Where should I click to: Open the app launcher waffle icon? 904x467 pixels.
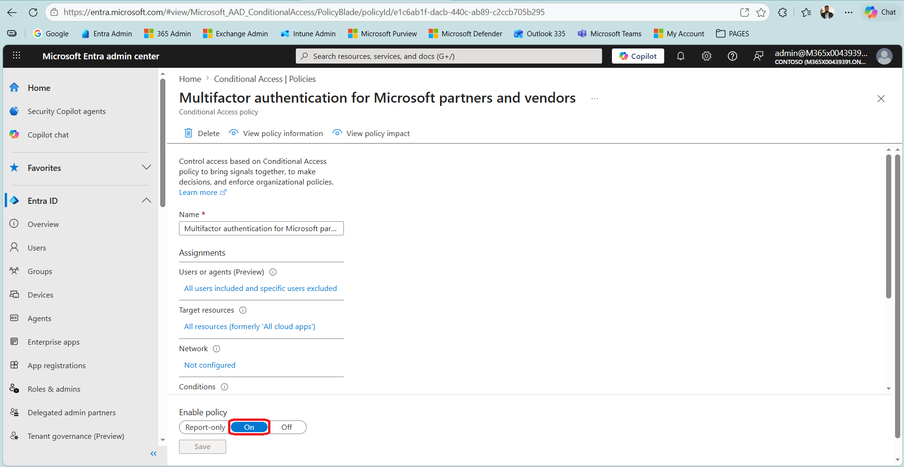[16, 56]
